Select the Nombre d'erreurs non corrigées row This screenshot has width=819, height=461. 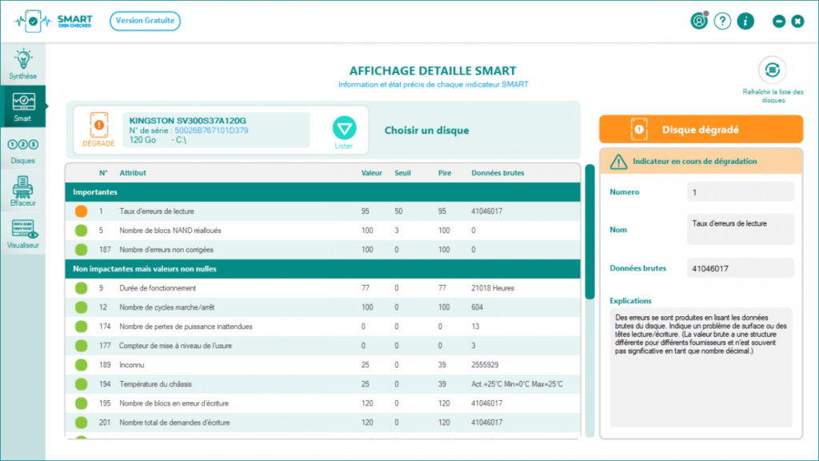coord(323,250)
